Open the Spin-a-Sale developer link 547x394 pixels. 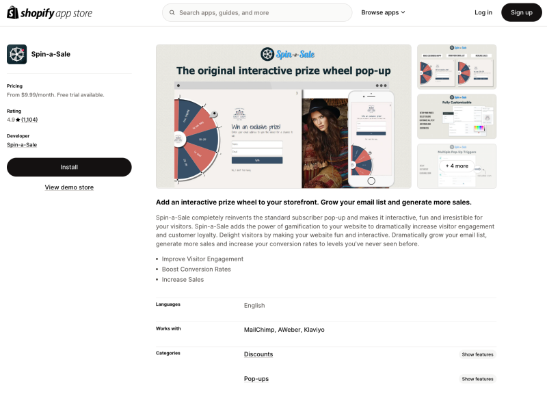(22, 145)
